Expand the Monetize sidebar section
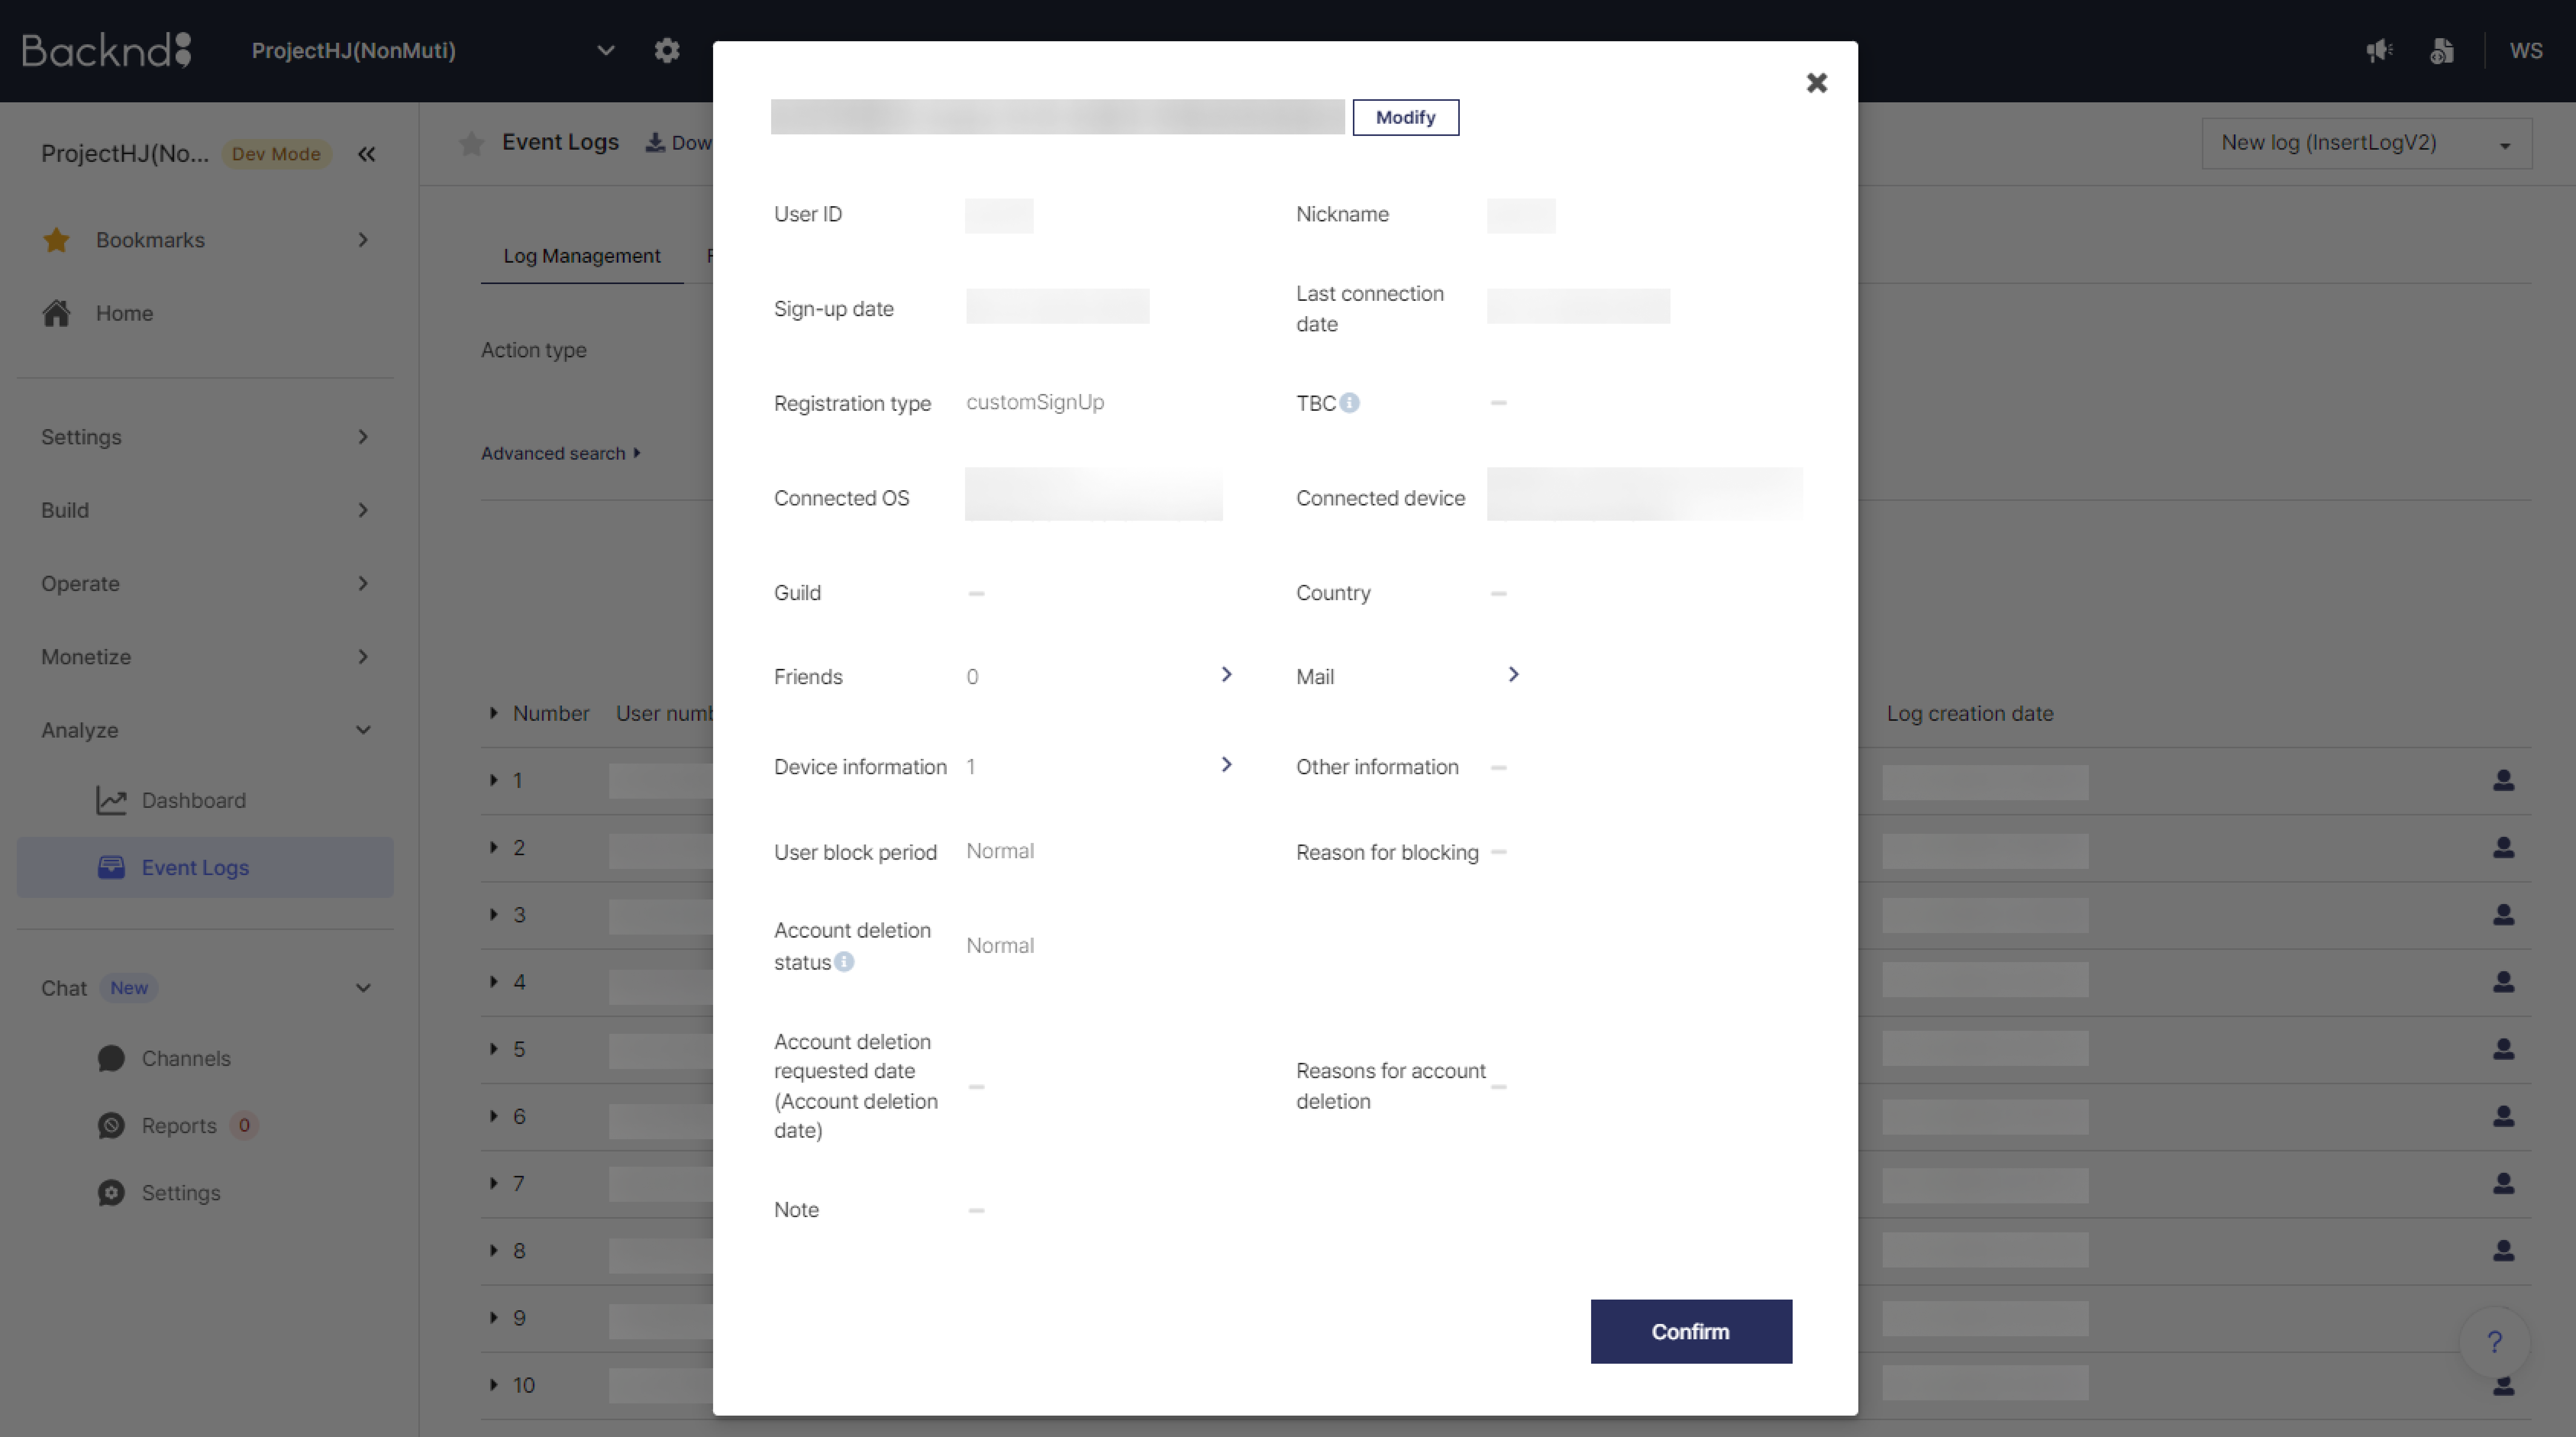 pyautogui.click(x=205, y=657)
